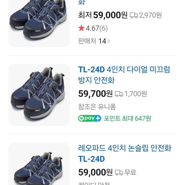Tap the 포인트 최대 647원 points text
185x185 pixels.
coord(127,118)
